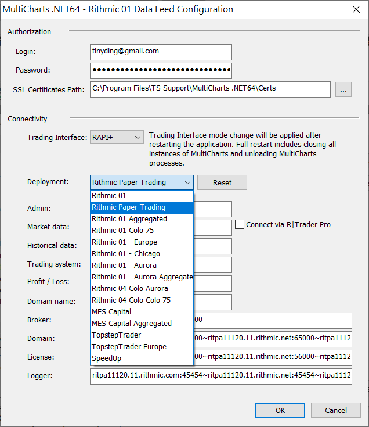
Task: Click the Reset button
Action: 222,182
